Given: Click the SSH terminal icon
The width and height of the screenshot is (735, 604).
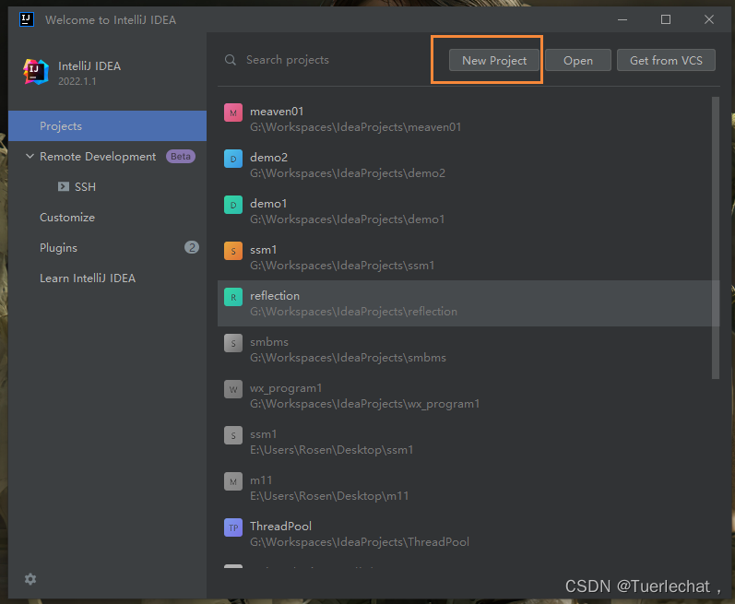Looking at the screenshot, I should pos(64,186).
